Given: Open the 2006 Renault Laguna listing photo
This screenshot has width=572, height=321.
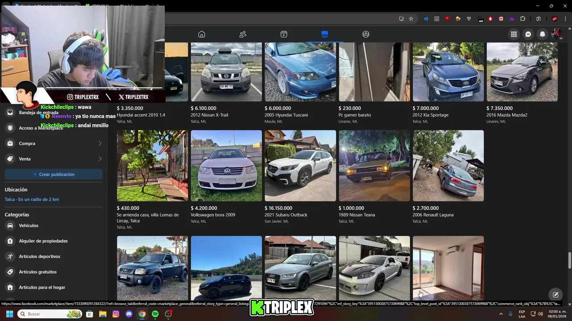Looking at the screenshot, I should [448, 166].
